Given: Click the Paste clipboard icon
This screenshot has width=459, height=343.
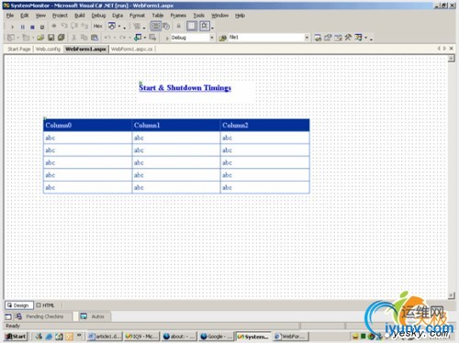Looking at the screenshot, I should 95,38.
